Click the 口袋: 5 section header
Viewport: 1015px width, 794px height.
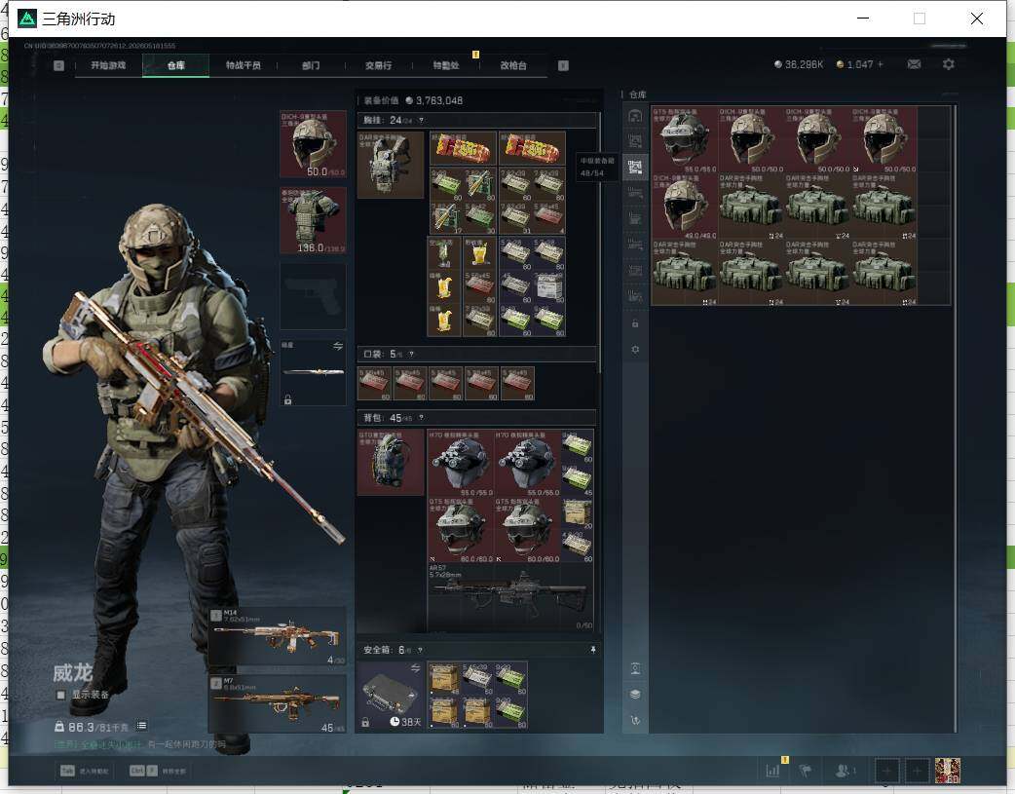477,355
